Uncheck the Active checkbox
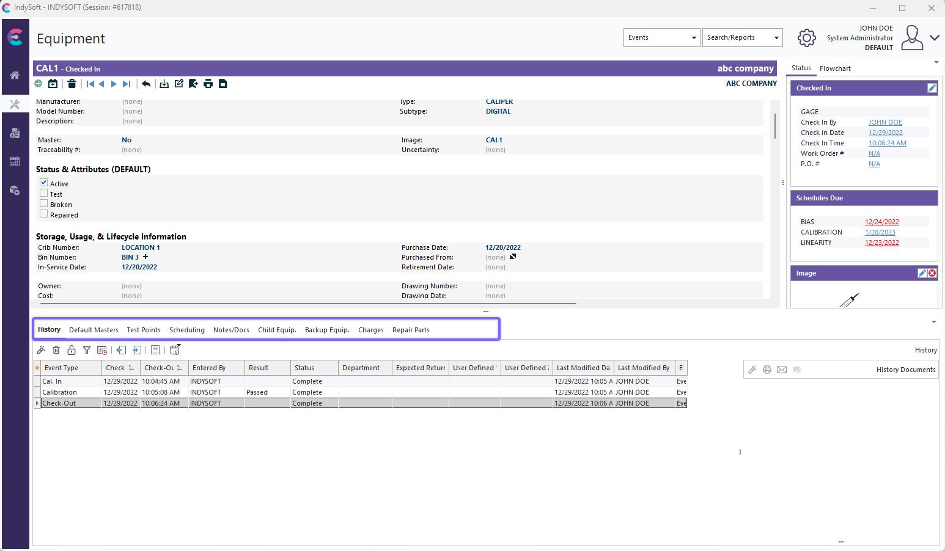 44,183
